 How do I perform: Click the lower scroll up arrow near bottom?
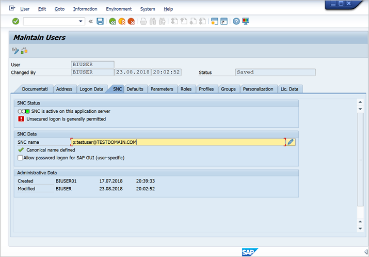[x=360, y=221]
